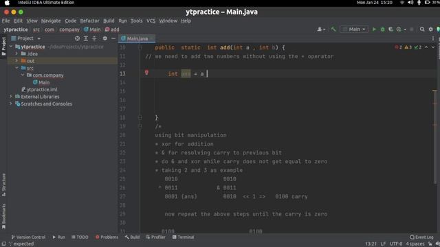
Task: Switch to the Main.java editor tab
Action: (x=137, y=38)
